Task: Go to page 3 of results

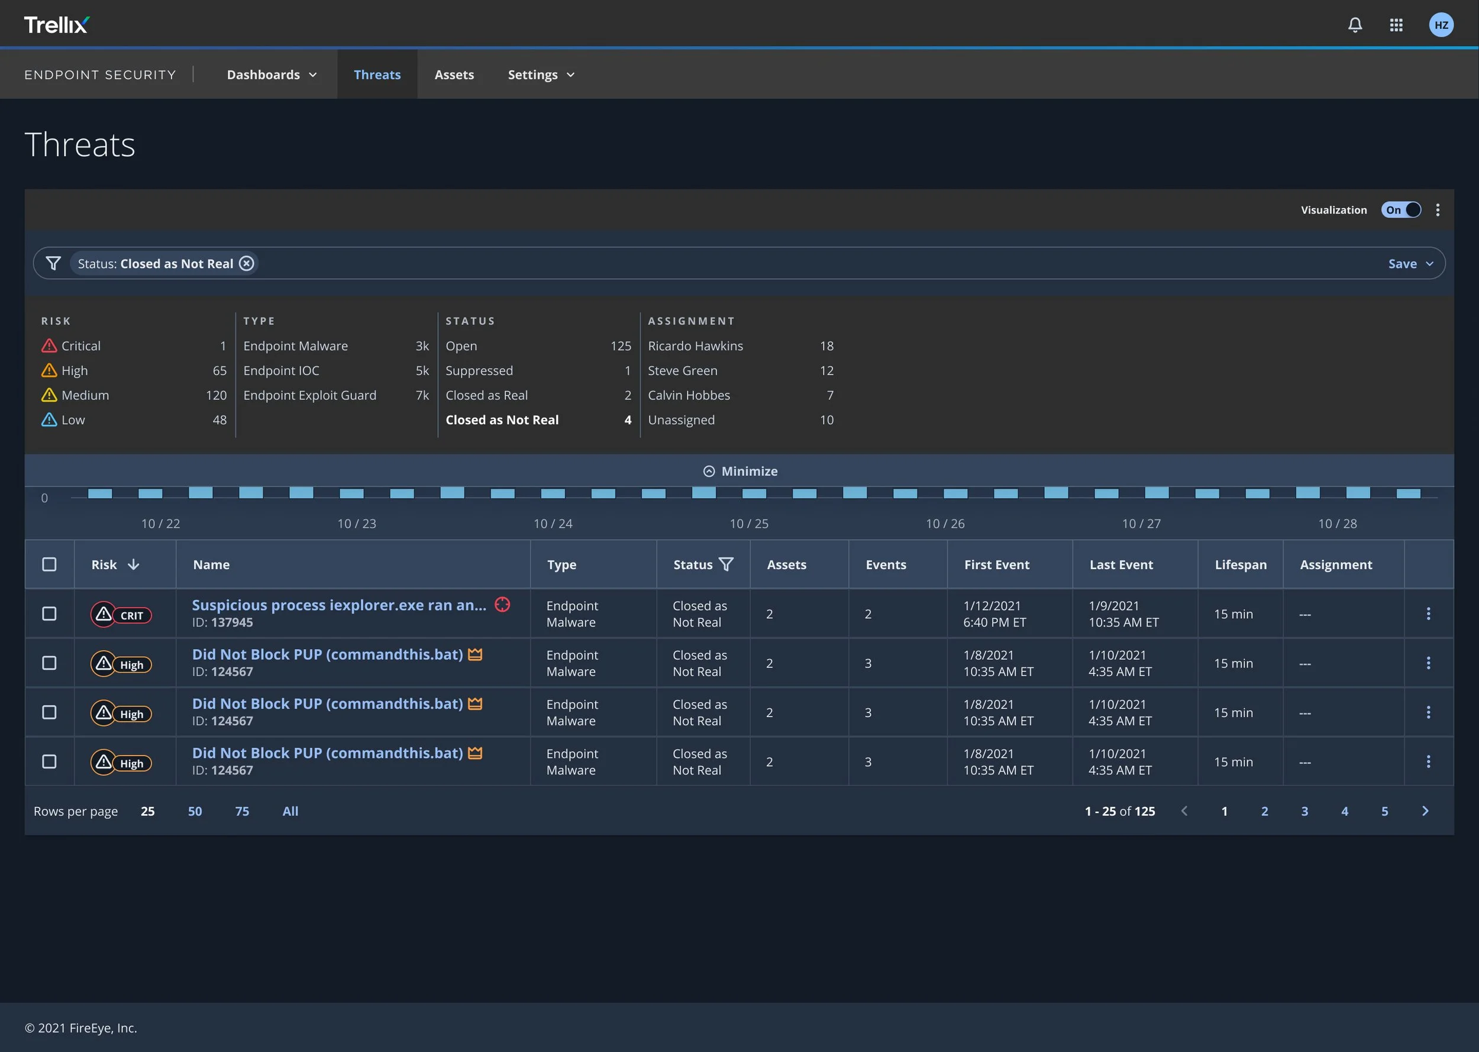Action: point(1304,811)
